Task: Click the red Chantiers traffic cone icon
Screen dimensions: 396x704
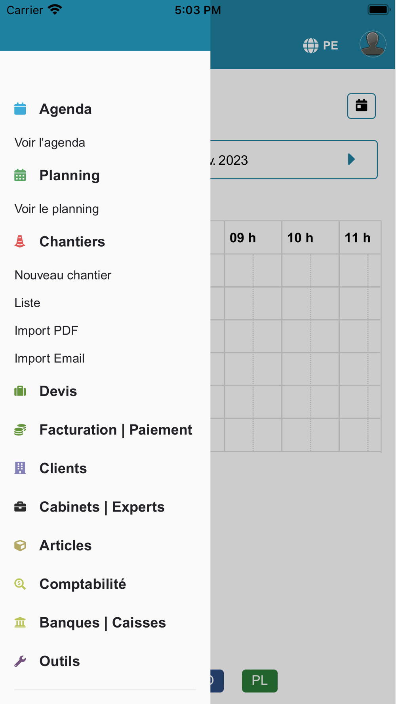Action: pyautogui.click(x=20, y=241)
